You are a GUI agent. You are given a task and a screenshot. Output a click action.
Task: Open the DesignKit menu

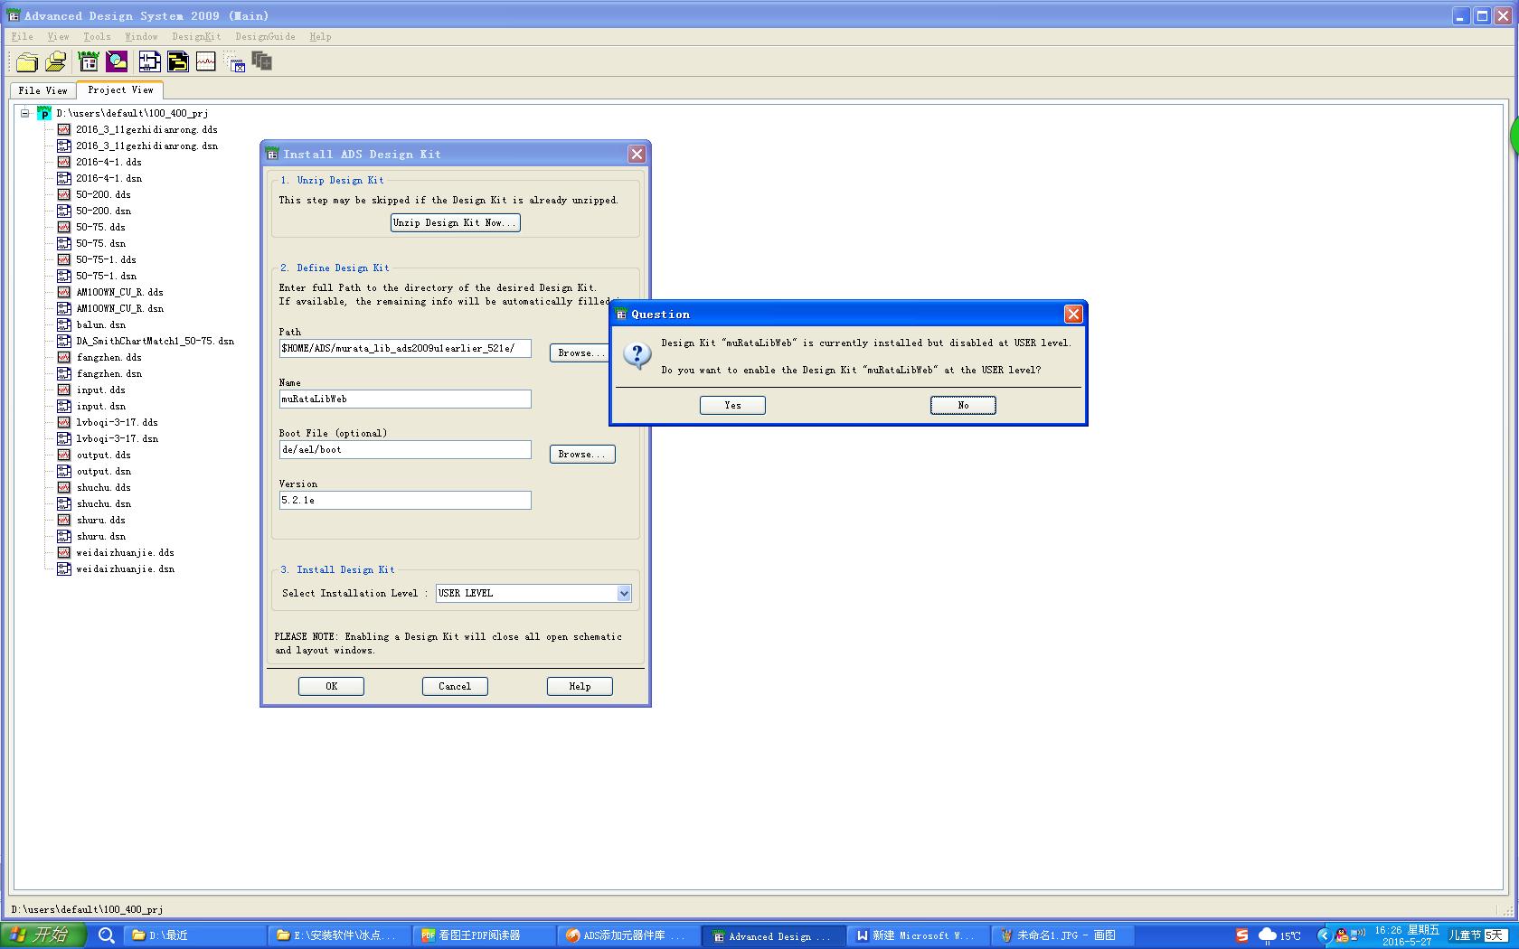[x=196, y=37]
